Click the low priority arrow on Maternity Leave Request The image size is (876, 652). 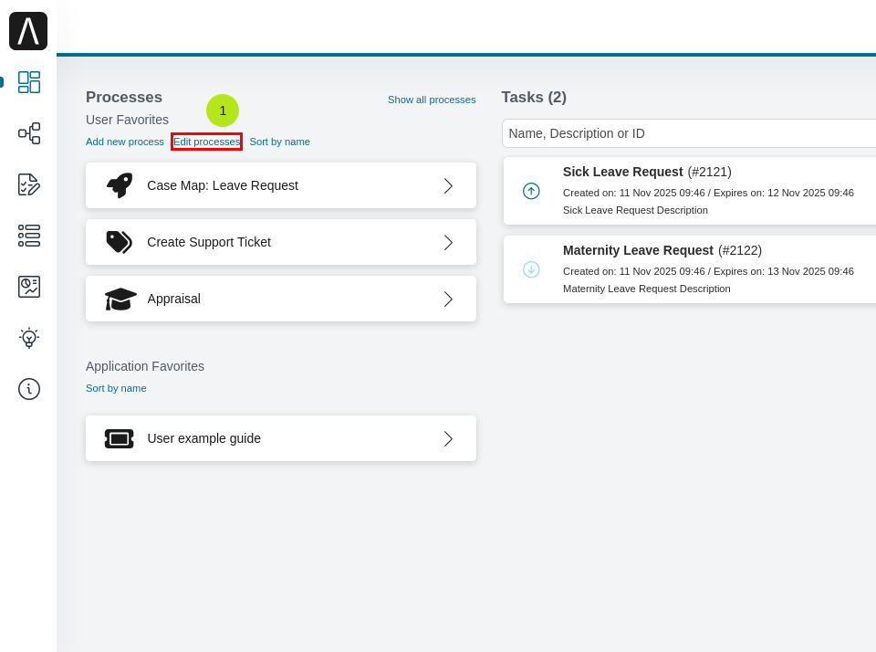(x=530, y=269)
